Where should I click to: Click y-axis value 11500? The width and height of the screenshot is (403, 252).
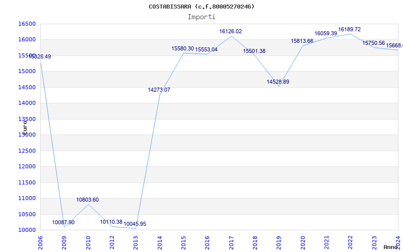(x=27, y=182)
